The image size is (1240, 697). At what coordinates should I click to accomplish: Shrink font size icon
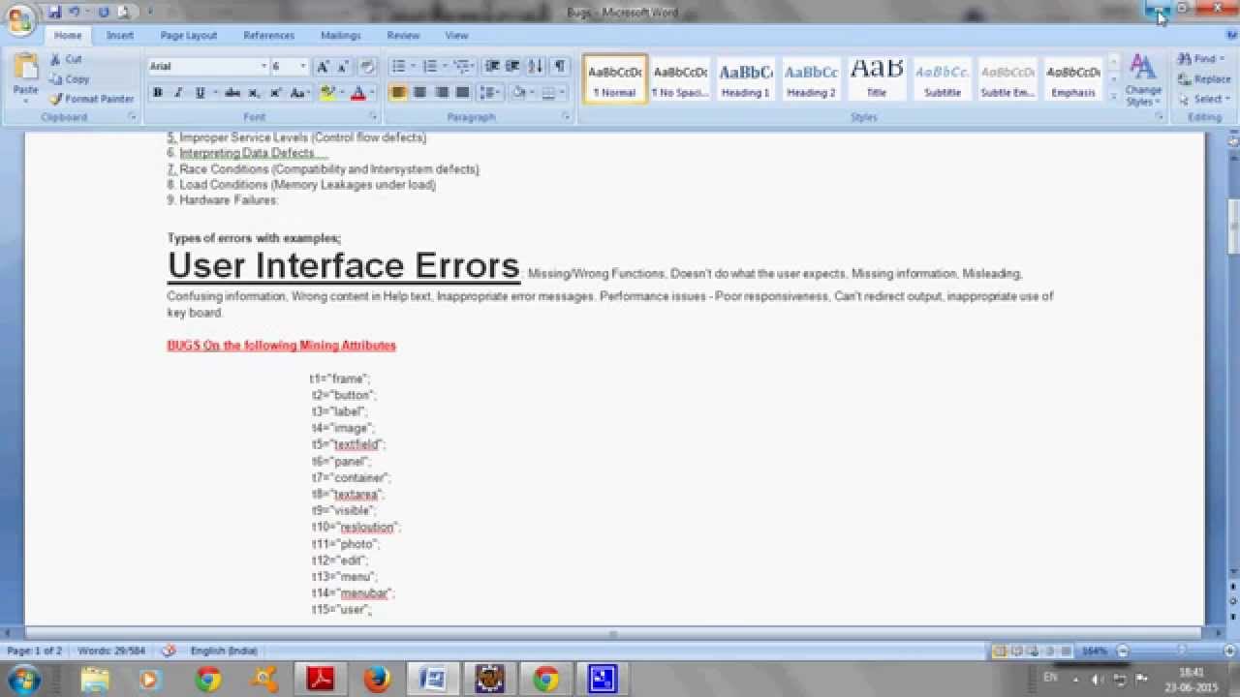click(x=342, y=67)
